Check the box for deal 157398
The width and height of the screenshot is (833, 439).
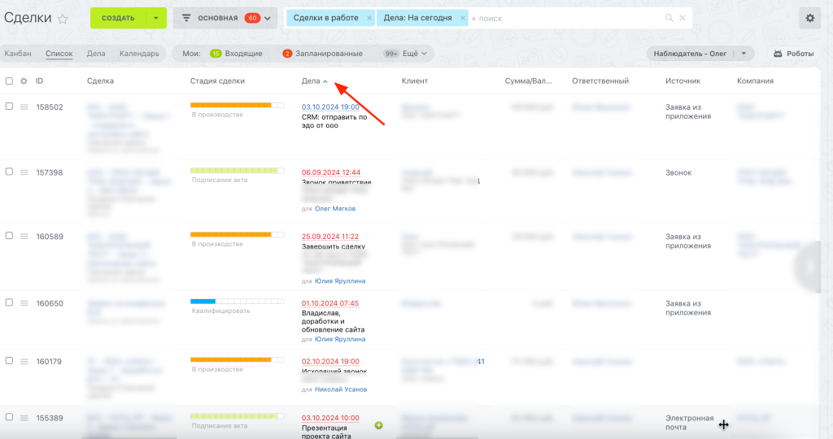[9, 172]
